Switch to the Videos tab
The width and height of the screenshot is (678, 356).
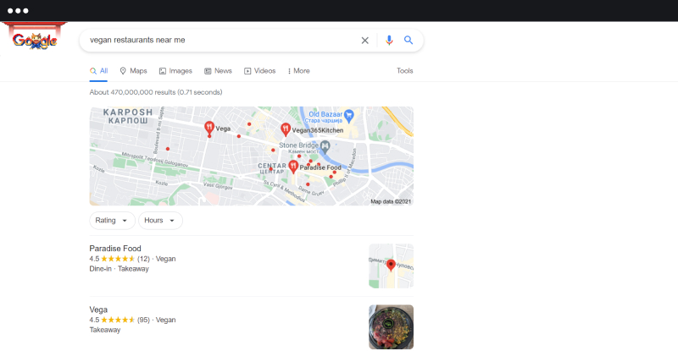(x=260, y=71)
